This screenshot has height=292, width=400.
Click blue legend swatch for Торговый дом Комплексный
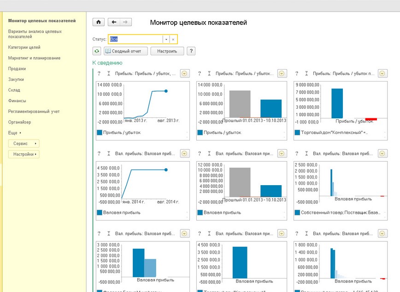tap(297, 133)
